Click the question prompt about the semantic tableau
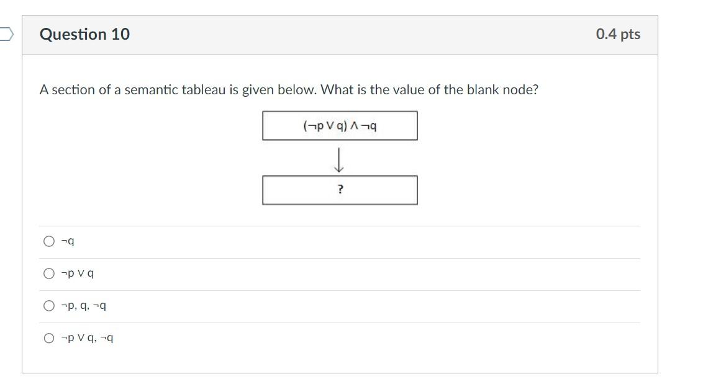703x392 pixels. click(x=289, y=89)
